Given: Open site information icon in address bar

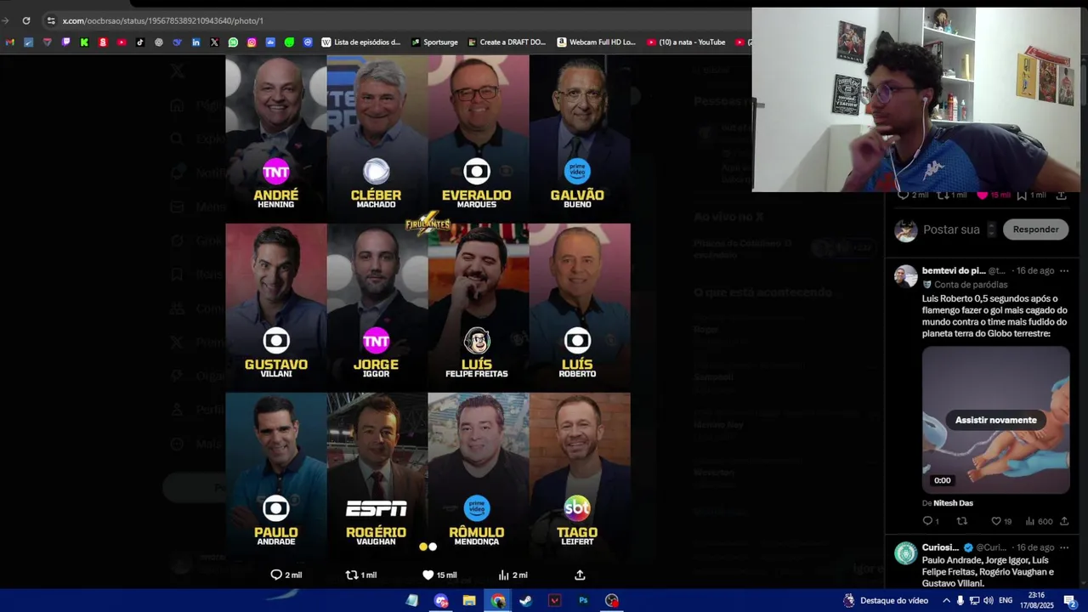Looking at the screenshot, I should [x=51, y=20].
